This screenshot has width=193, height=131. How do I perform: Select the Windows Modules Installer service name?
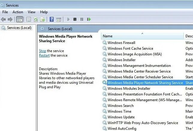(x=129, y=89)
